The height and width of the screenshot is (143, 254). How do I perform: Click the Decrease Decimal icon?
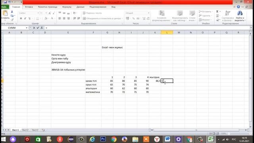click(x=148, y=19)
